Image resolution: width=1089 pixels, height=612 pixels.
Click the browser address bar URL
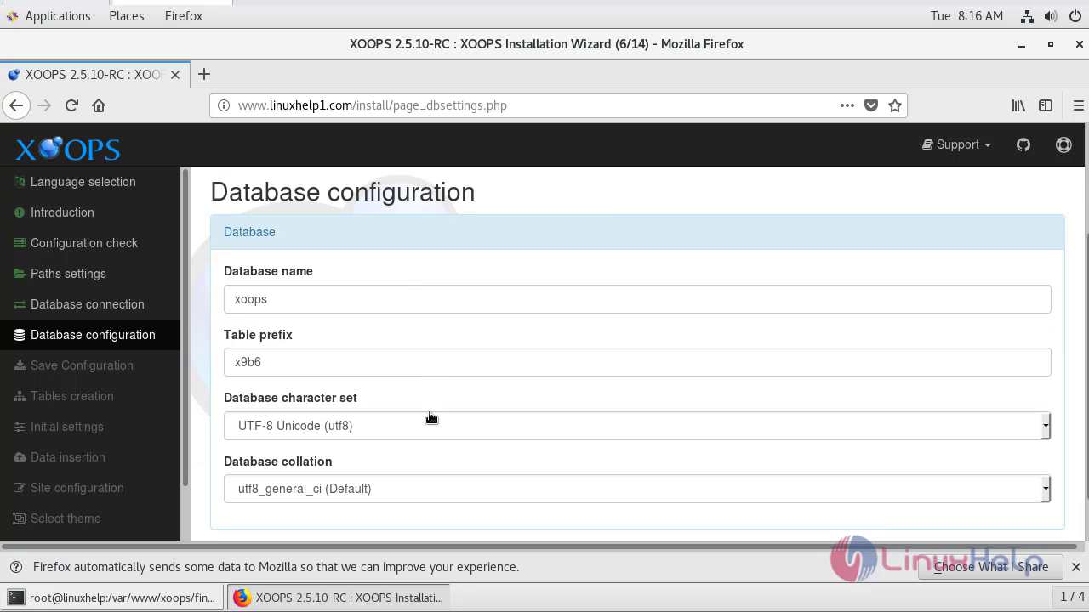tap(372, 105)
